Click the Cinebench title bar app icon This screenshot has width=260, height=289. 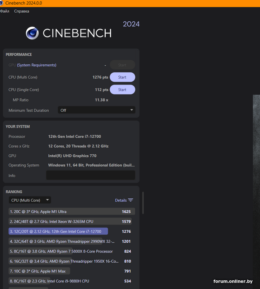(x=2, y=3)
